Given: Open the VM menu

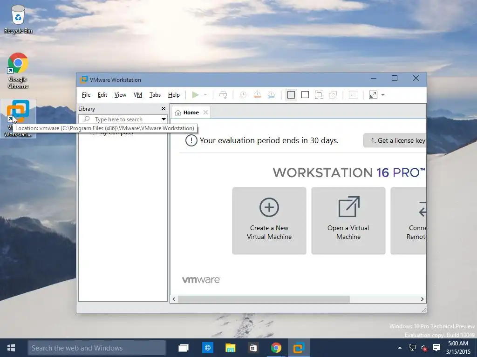Looking at the screenshot, I should pyautogui.click(x=138, y=95).
